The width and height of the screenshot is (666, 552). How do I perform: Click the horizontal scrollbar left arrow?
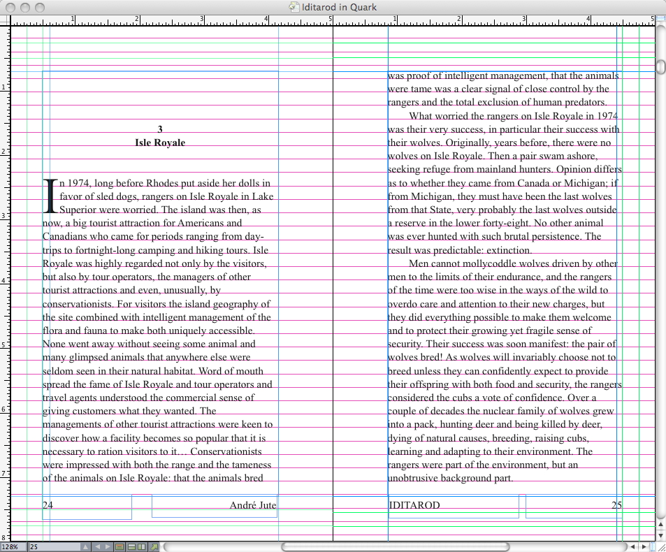633,547
